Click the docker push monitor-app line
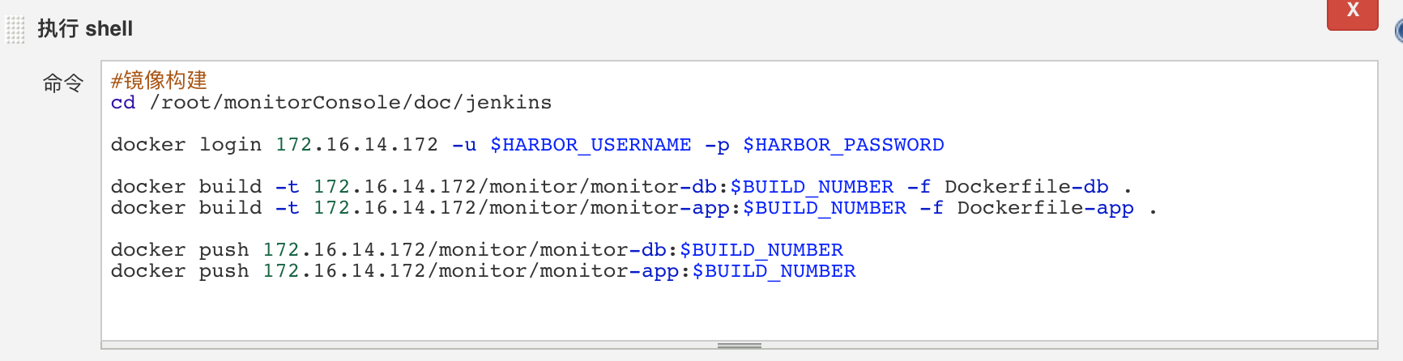Screen dimensions: 1403x361 pos(483,271)
